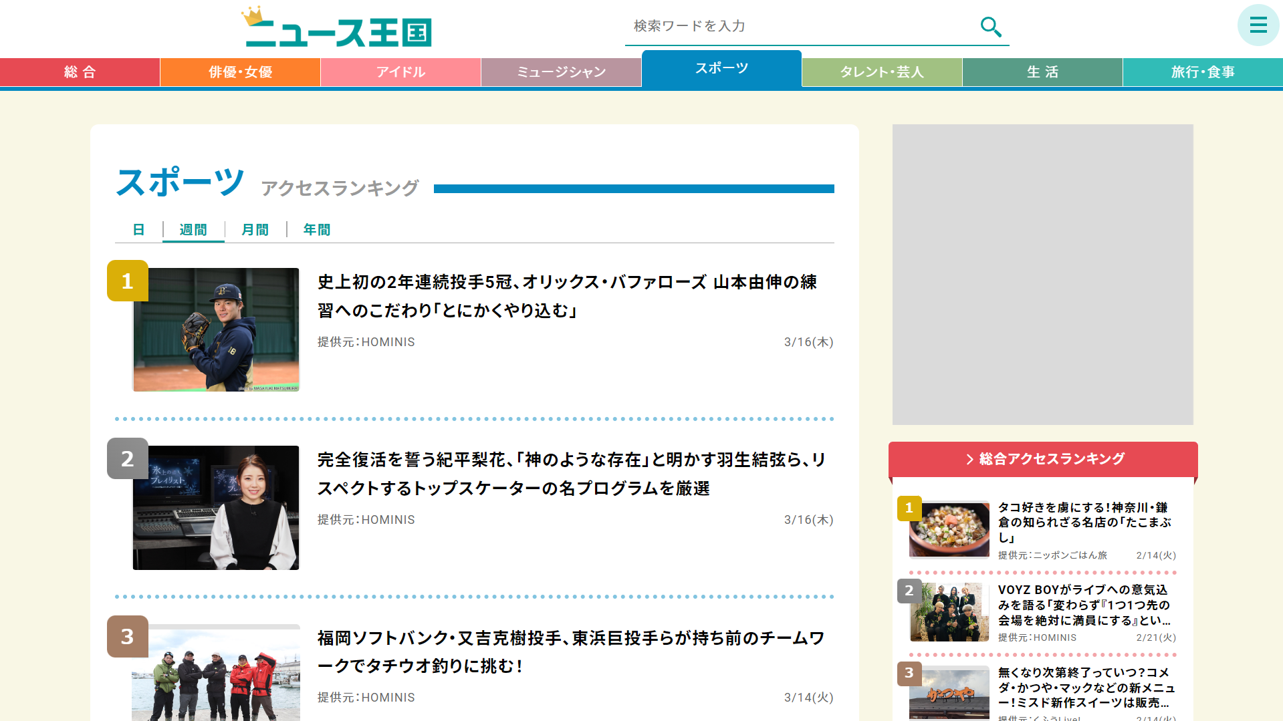The height and width of the screenshot is (721, 1283).
Task: Go to the ミュージシャン tab
Action: (x=562, y=72)
